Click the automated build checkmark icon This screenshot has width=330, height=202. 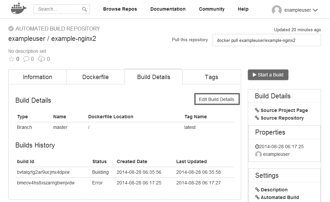click(11, 29)
